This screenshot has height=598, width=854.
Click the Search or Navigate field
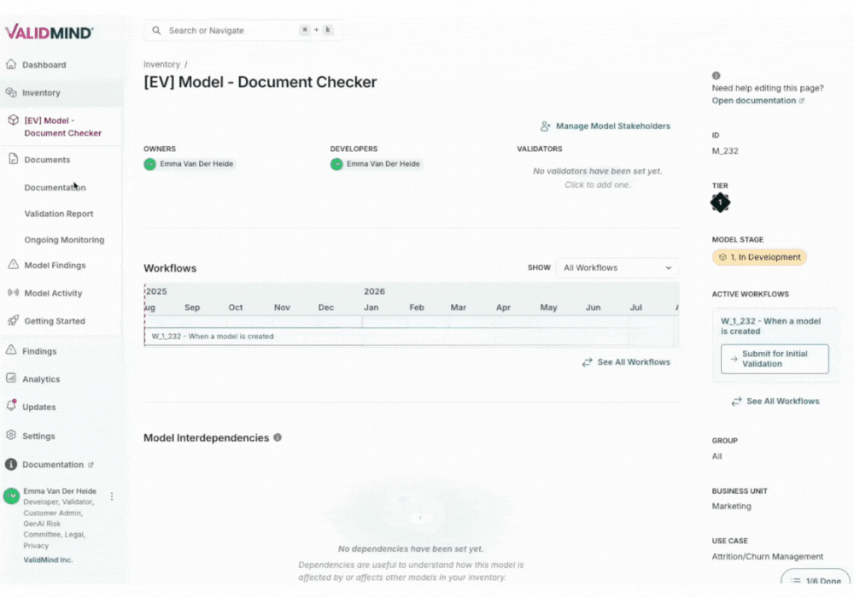tap(243, 31)
